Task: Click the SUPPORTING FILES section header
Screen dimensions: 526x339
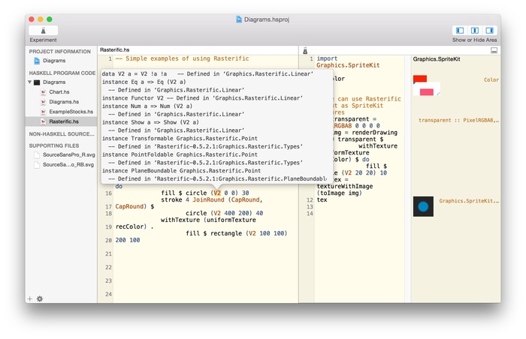Action: (x=54, y=145)
